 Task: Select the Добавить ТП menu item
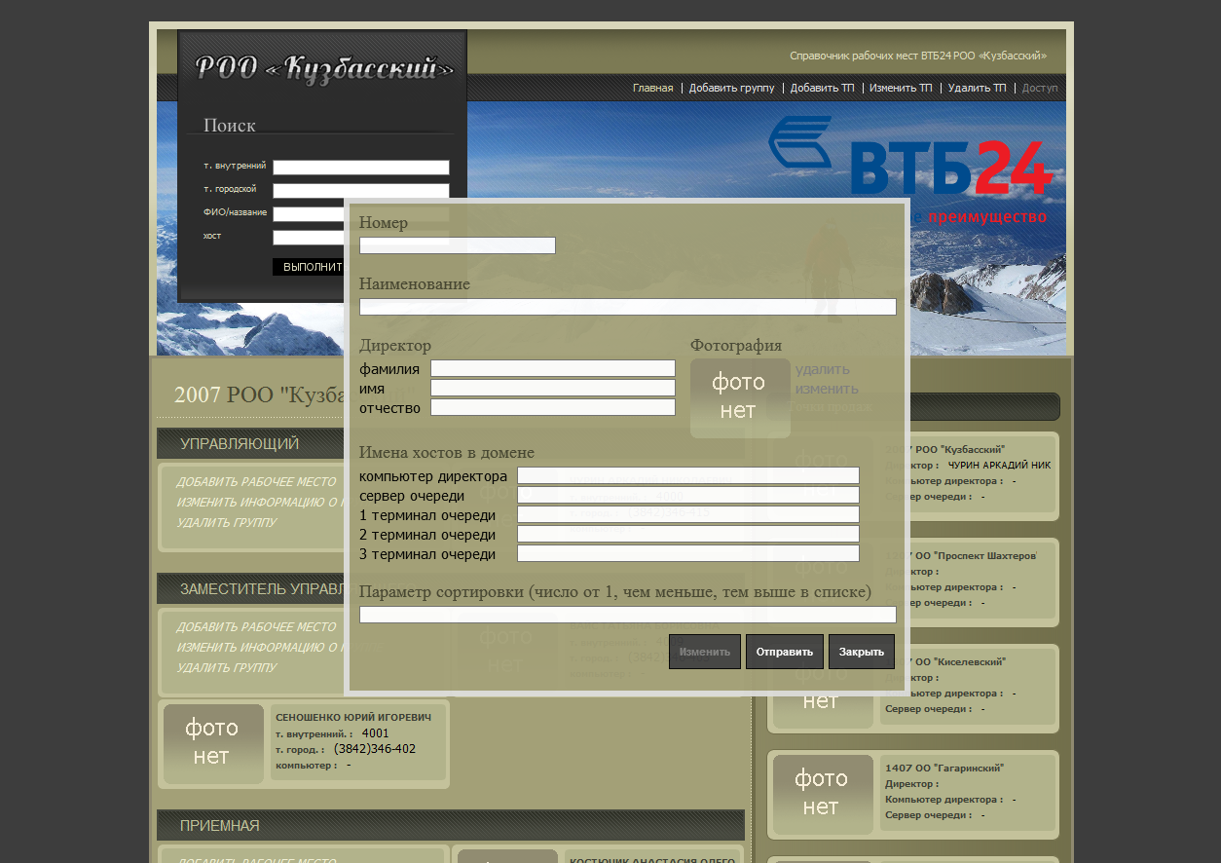coord(822,88)
